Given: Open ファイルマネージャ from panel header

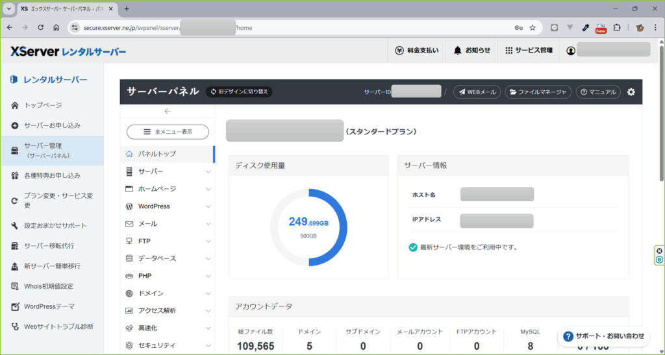Looking at the screenshot, I should [x=538, y=92].
